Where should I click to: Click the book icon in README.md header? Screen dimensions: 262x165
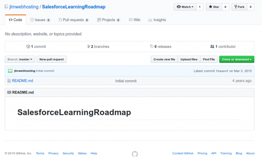pos(9,92)
